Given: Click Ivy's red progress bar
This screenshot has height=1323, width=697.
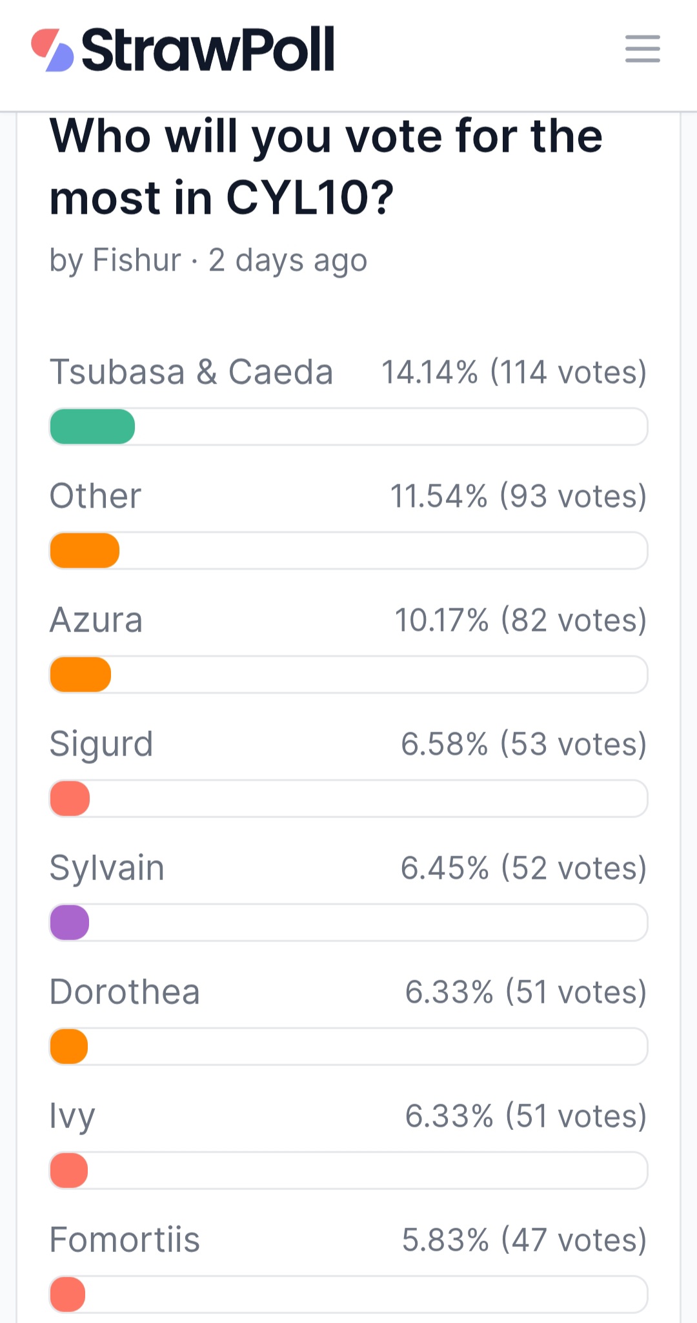Looking at the screenshot, I should tap(69, 1171).
